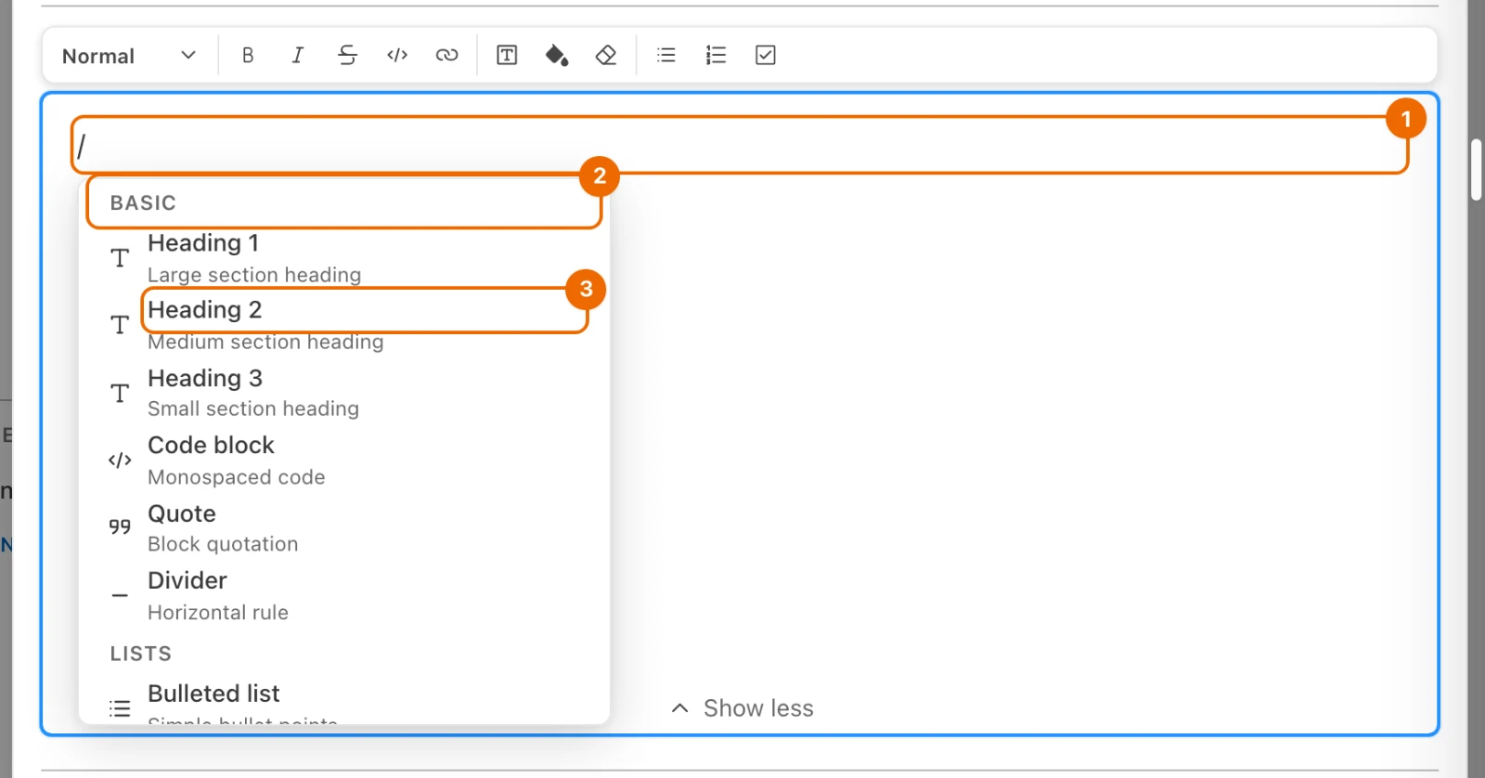Choose Heading 2 block option
1485x778 pixels.
[344, 325]
